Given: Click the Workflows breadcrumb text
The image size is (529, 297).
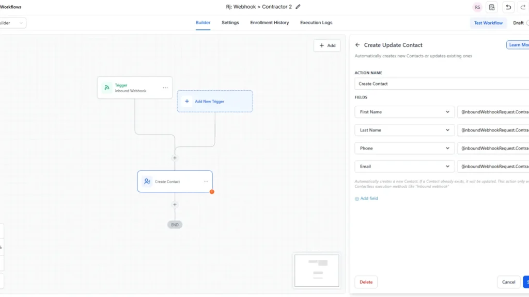Looking at the screenshot, I should click(x=10, y=7).
